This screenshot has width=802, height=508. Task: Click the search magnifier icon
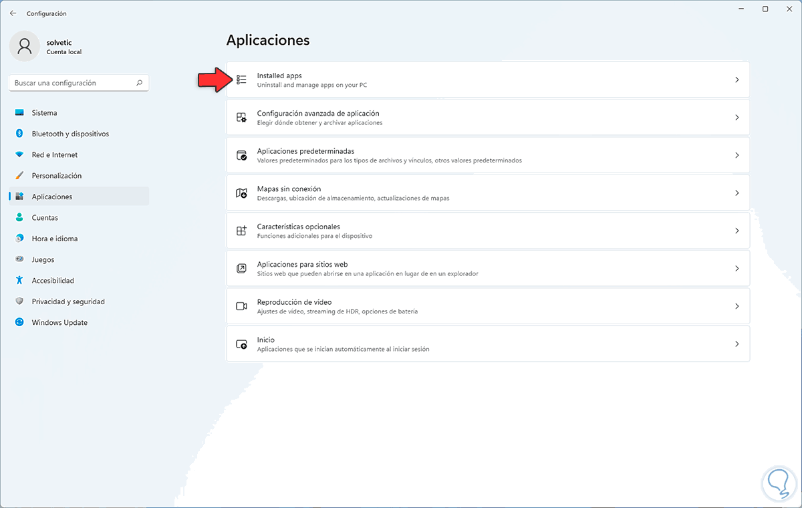[x=139, y=83]
